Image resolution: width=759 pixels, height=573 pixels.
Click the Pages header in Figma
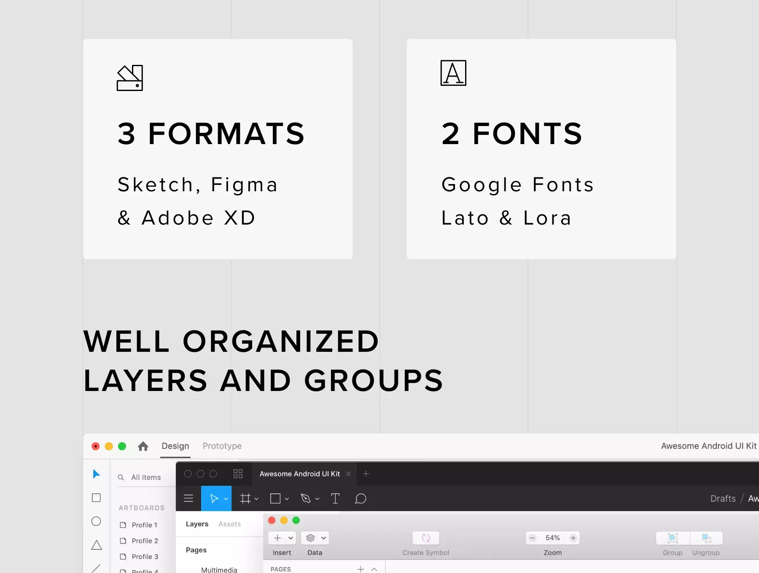click(196, 550)
